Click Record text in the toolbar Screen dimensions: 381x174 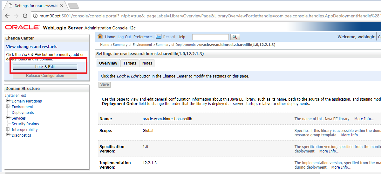click(x=169, y=37)
